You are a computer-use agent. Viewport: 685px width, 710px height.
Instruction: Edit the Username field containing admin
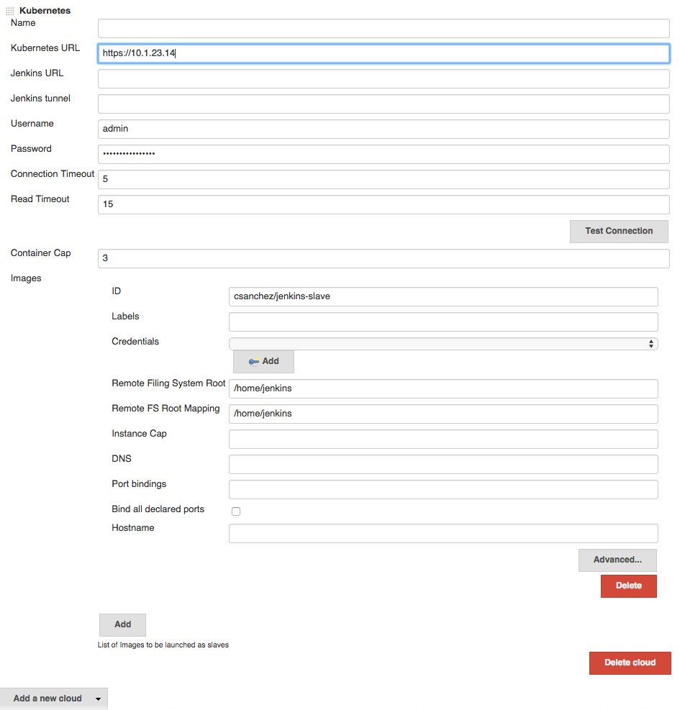384,129
